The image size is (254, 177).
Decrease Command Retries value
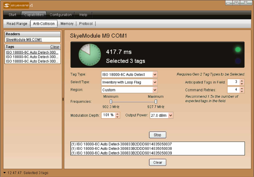click(242, 91)
